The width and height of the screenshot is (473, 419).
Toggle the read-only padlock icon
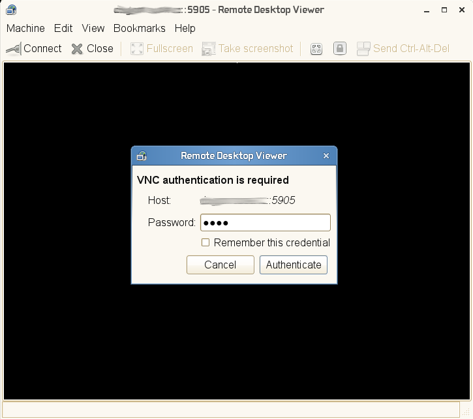pos(339,49)
